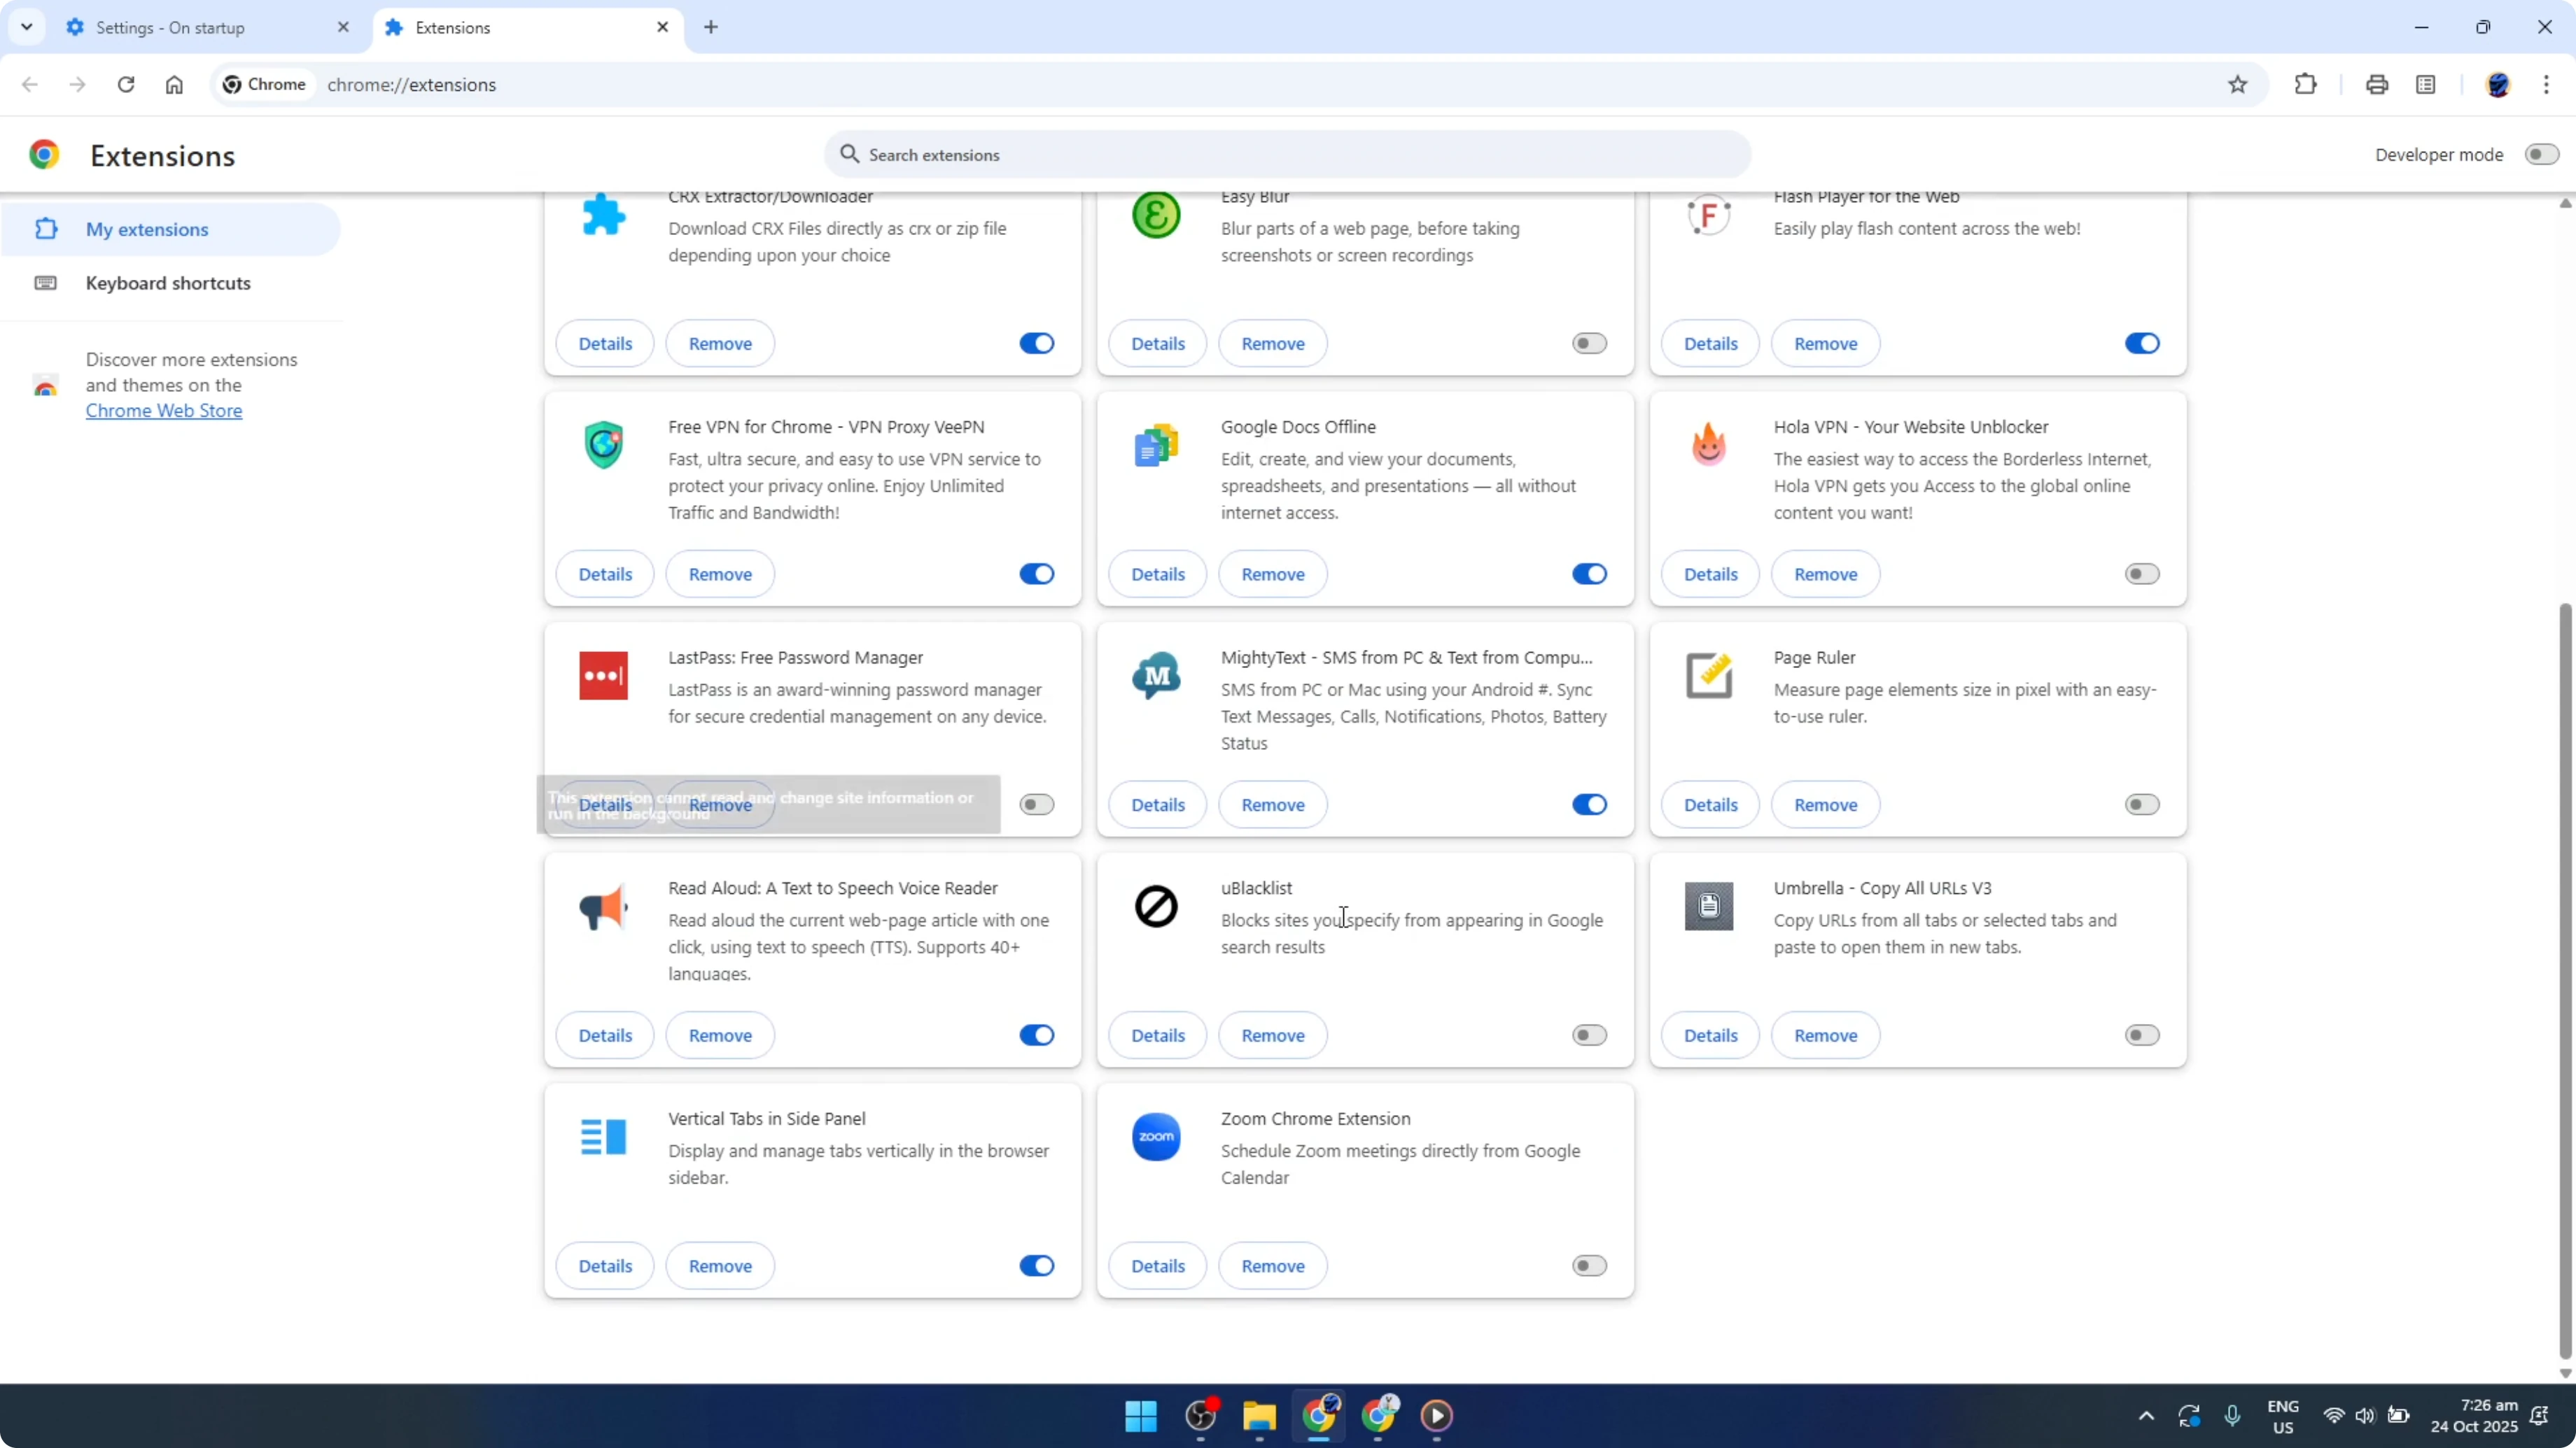
Task: Open the tab search chevron
Action: pyautogui.click(x=27, y=27)
